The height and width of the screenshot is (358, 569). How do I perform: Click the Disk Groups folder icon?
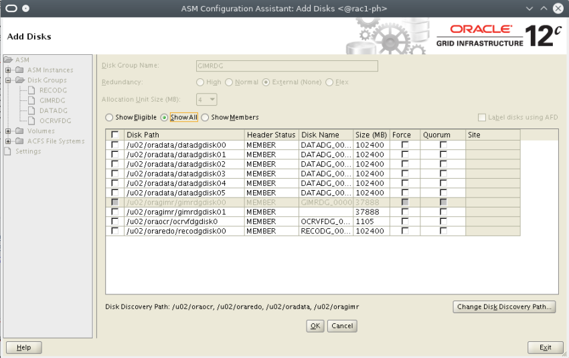(20, 80)
